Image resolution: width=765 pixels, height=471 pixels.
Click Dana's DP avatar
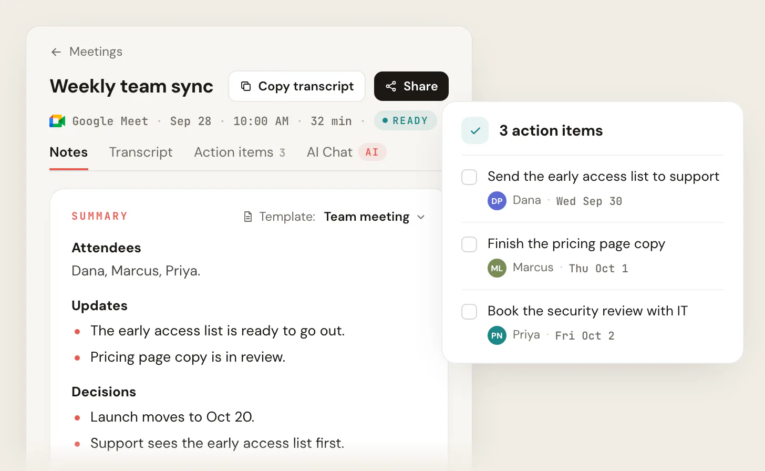pyautogui.click(x=497, y=201)
